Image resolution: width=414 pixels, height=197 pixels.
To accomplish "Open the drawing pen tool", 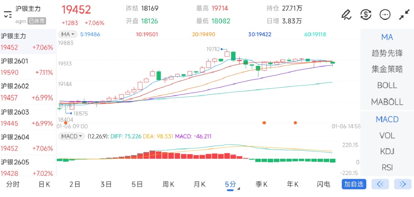I will click(346, 14).
